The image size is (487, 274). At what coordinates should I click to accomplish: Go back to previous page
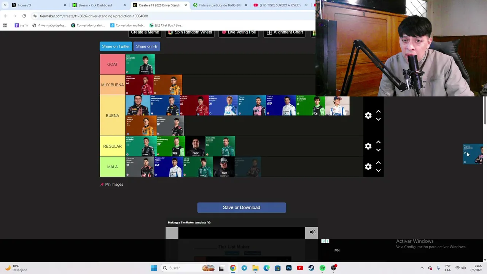[x=6, y=16]
